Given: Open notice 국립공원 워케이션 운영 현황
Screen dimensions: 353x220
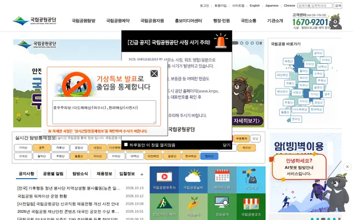Looking at the screenshot, I should pos(42,196).
